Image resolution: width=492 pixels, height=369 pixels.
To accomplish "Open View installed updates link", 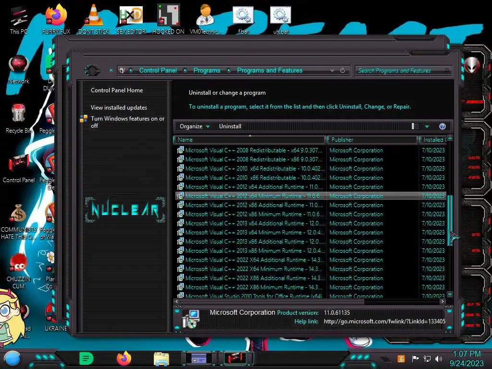I will (x=119, y=107).
